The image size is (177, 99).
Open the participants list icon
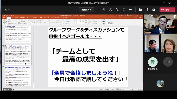tap(104, 10)
